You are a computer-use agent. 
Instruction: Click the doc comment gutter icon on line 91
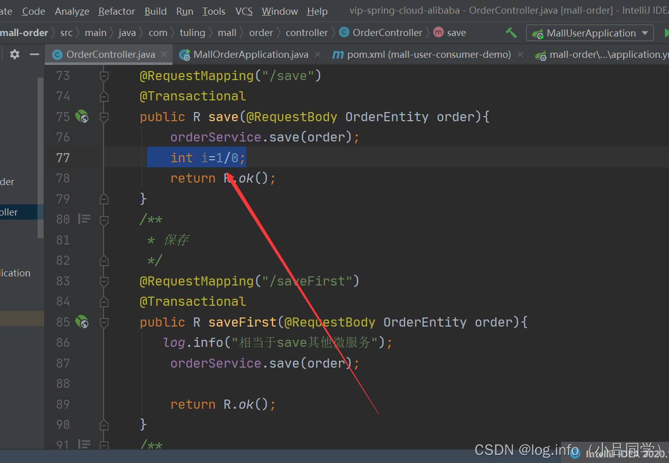84,444
